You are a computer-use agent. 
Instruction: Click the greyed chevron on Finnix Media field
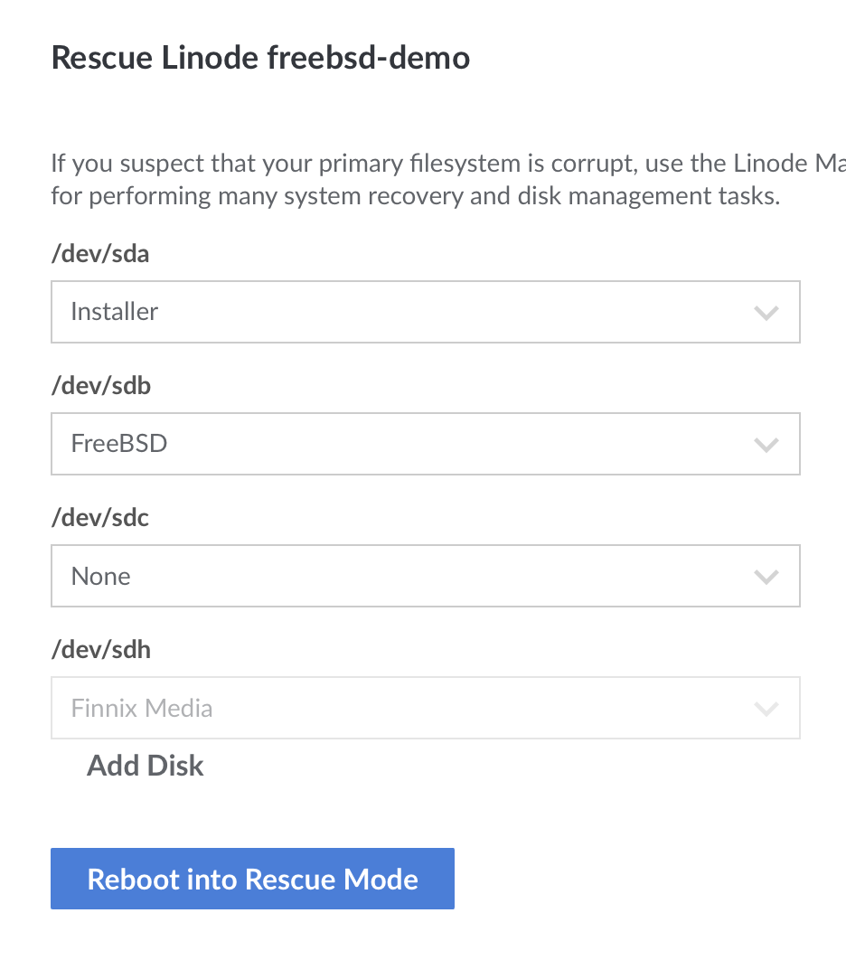[766, 709]
